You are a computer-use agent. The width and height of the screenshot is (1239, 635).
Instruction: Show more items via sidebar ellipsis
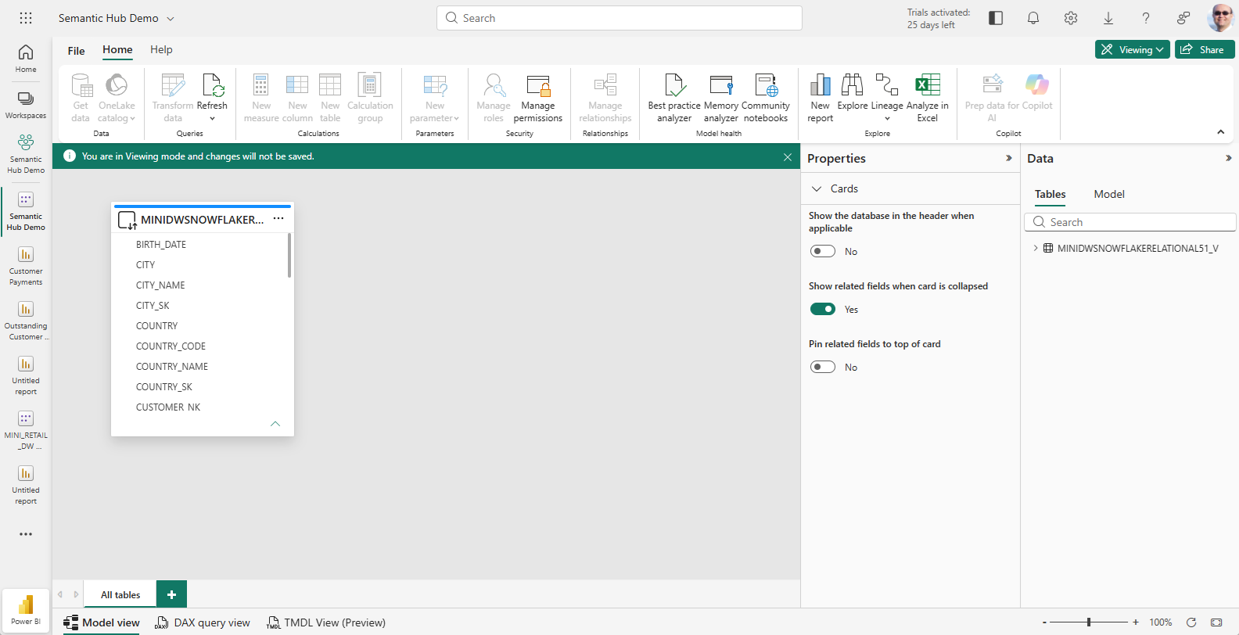(x=26, y=534)
